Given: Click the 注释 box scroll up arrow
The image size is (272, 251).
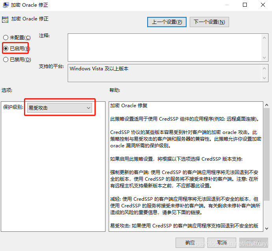Looking at the screenshot, I should coord(265,38).
